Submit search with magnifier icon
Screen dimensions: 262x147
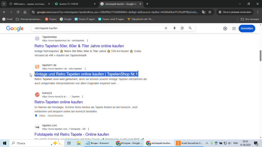(x=190, y=28)
